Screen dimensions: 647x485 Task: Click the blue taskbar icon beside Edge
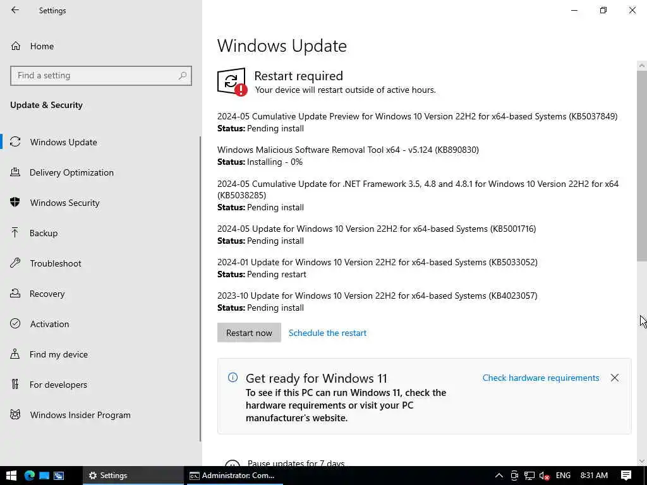(x=44, y=476)
